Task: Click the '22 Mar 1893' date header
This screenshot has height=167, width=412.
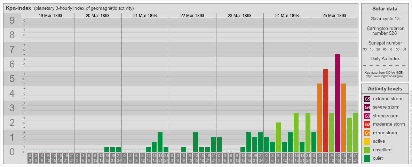Action: (192, 16)
